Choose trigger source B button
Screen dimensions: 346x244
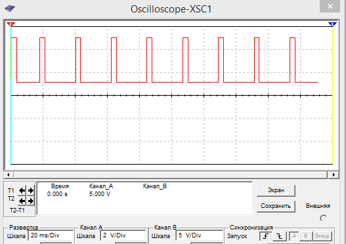[306, 236]
